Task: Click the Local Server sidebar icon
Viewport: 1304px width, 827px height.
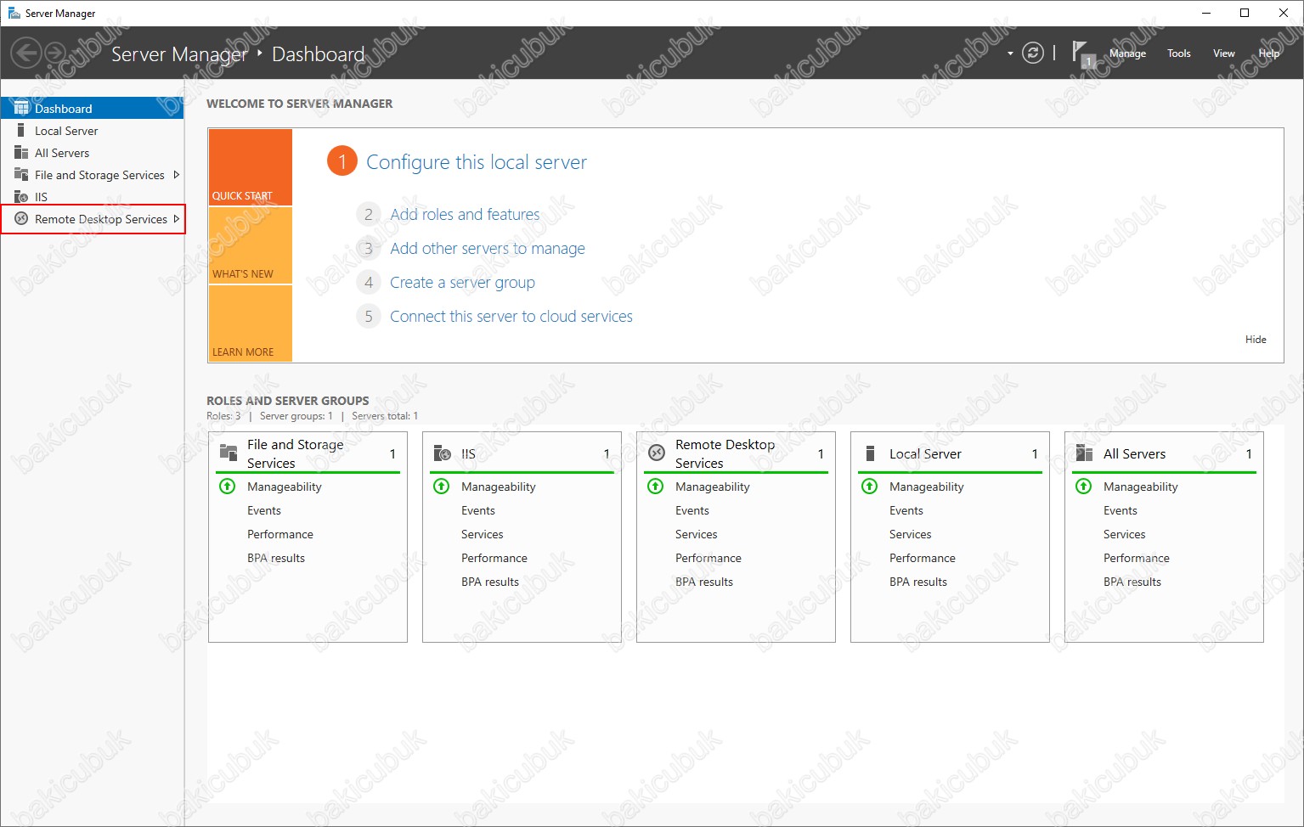Action: [20, 130]
